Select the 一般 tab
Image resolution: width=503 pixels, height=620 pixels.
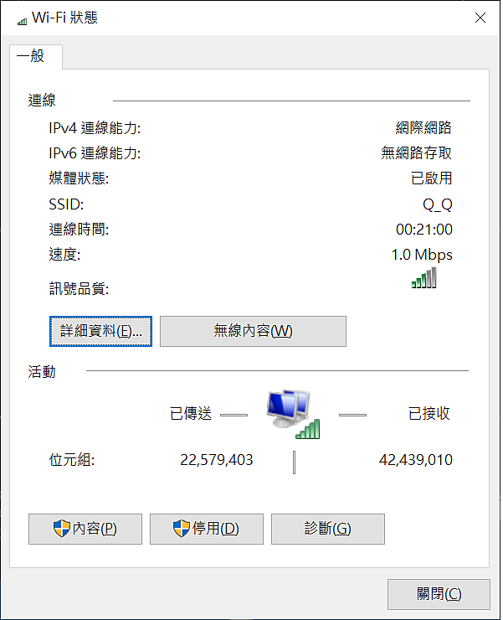36,56
